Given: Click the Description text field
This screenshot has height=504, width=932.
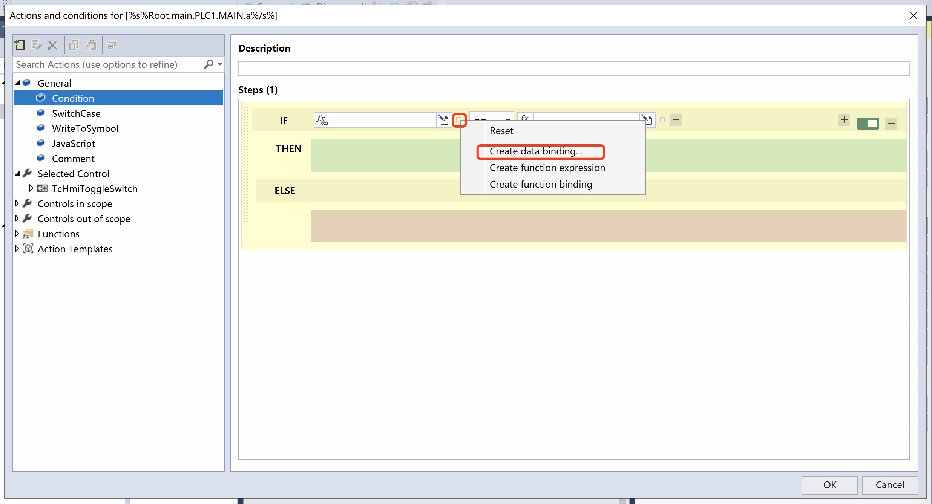Looking at the screenshot, I should pos(573,69).
